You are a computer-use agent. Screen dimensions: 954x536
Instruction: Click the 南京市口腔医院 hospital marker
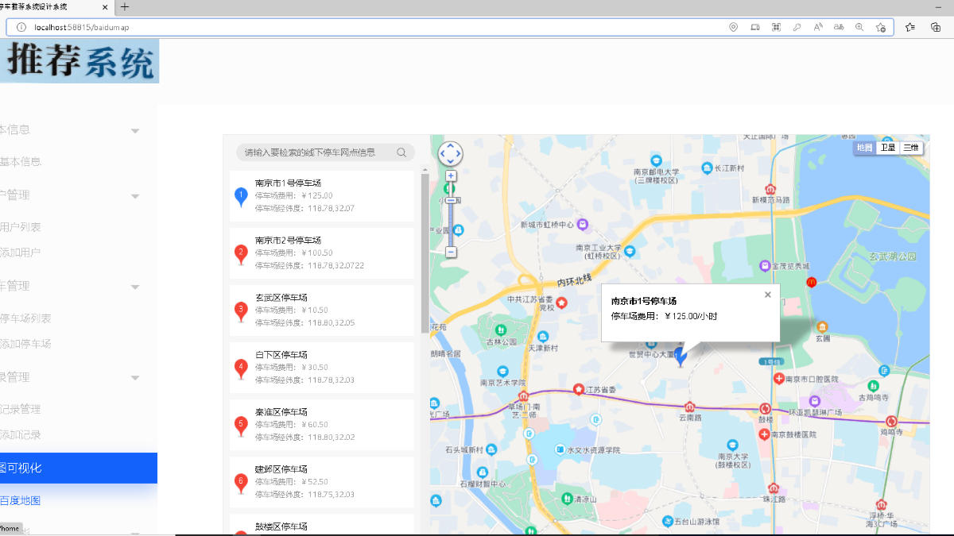coord(779,379)
